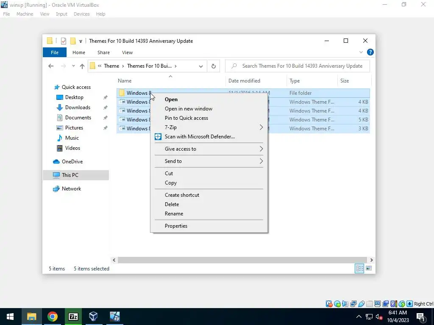Open the address bar history dropdown
This screenshot has width=434, height=325.
201,66
